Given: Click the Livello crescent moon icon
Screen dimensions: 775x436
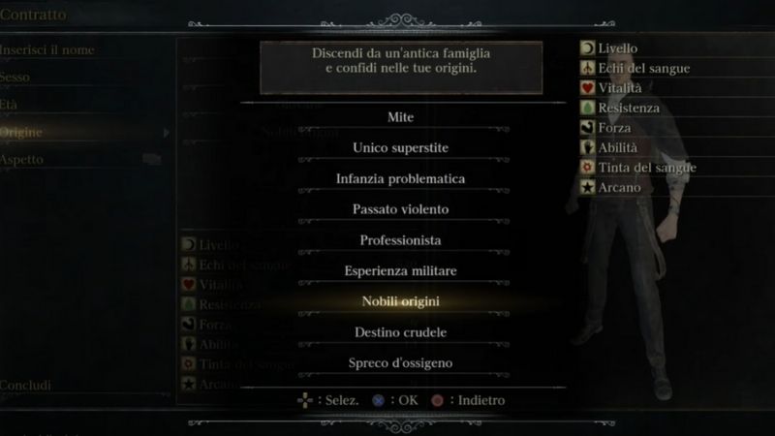Looking at the screenshot, I should [587, 47].
